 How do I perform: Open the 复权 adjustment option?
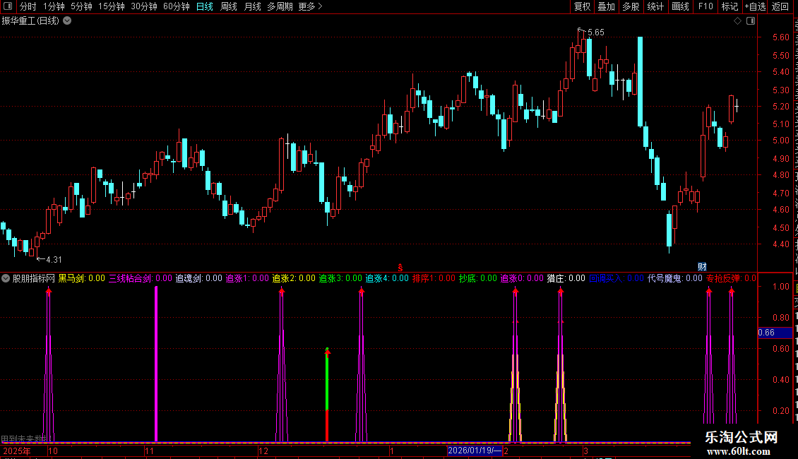click(x=582, y=6)
